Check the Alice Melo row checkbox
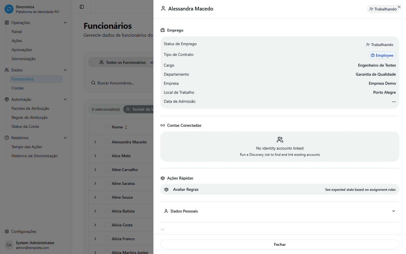This screenshot has height=254, width=406. coord(107,156)
